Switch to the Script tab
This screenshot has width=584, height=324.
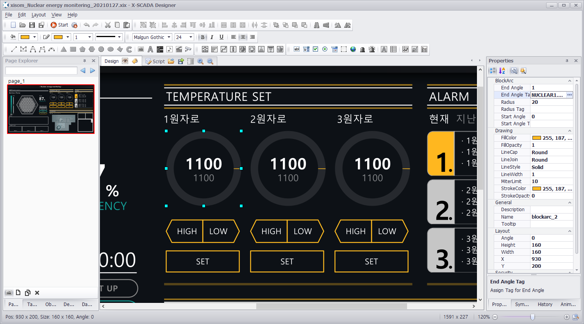coord(155,61)
